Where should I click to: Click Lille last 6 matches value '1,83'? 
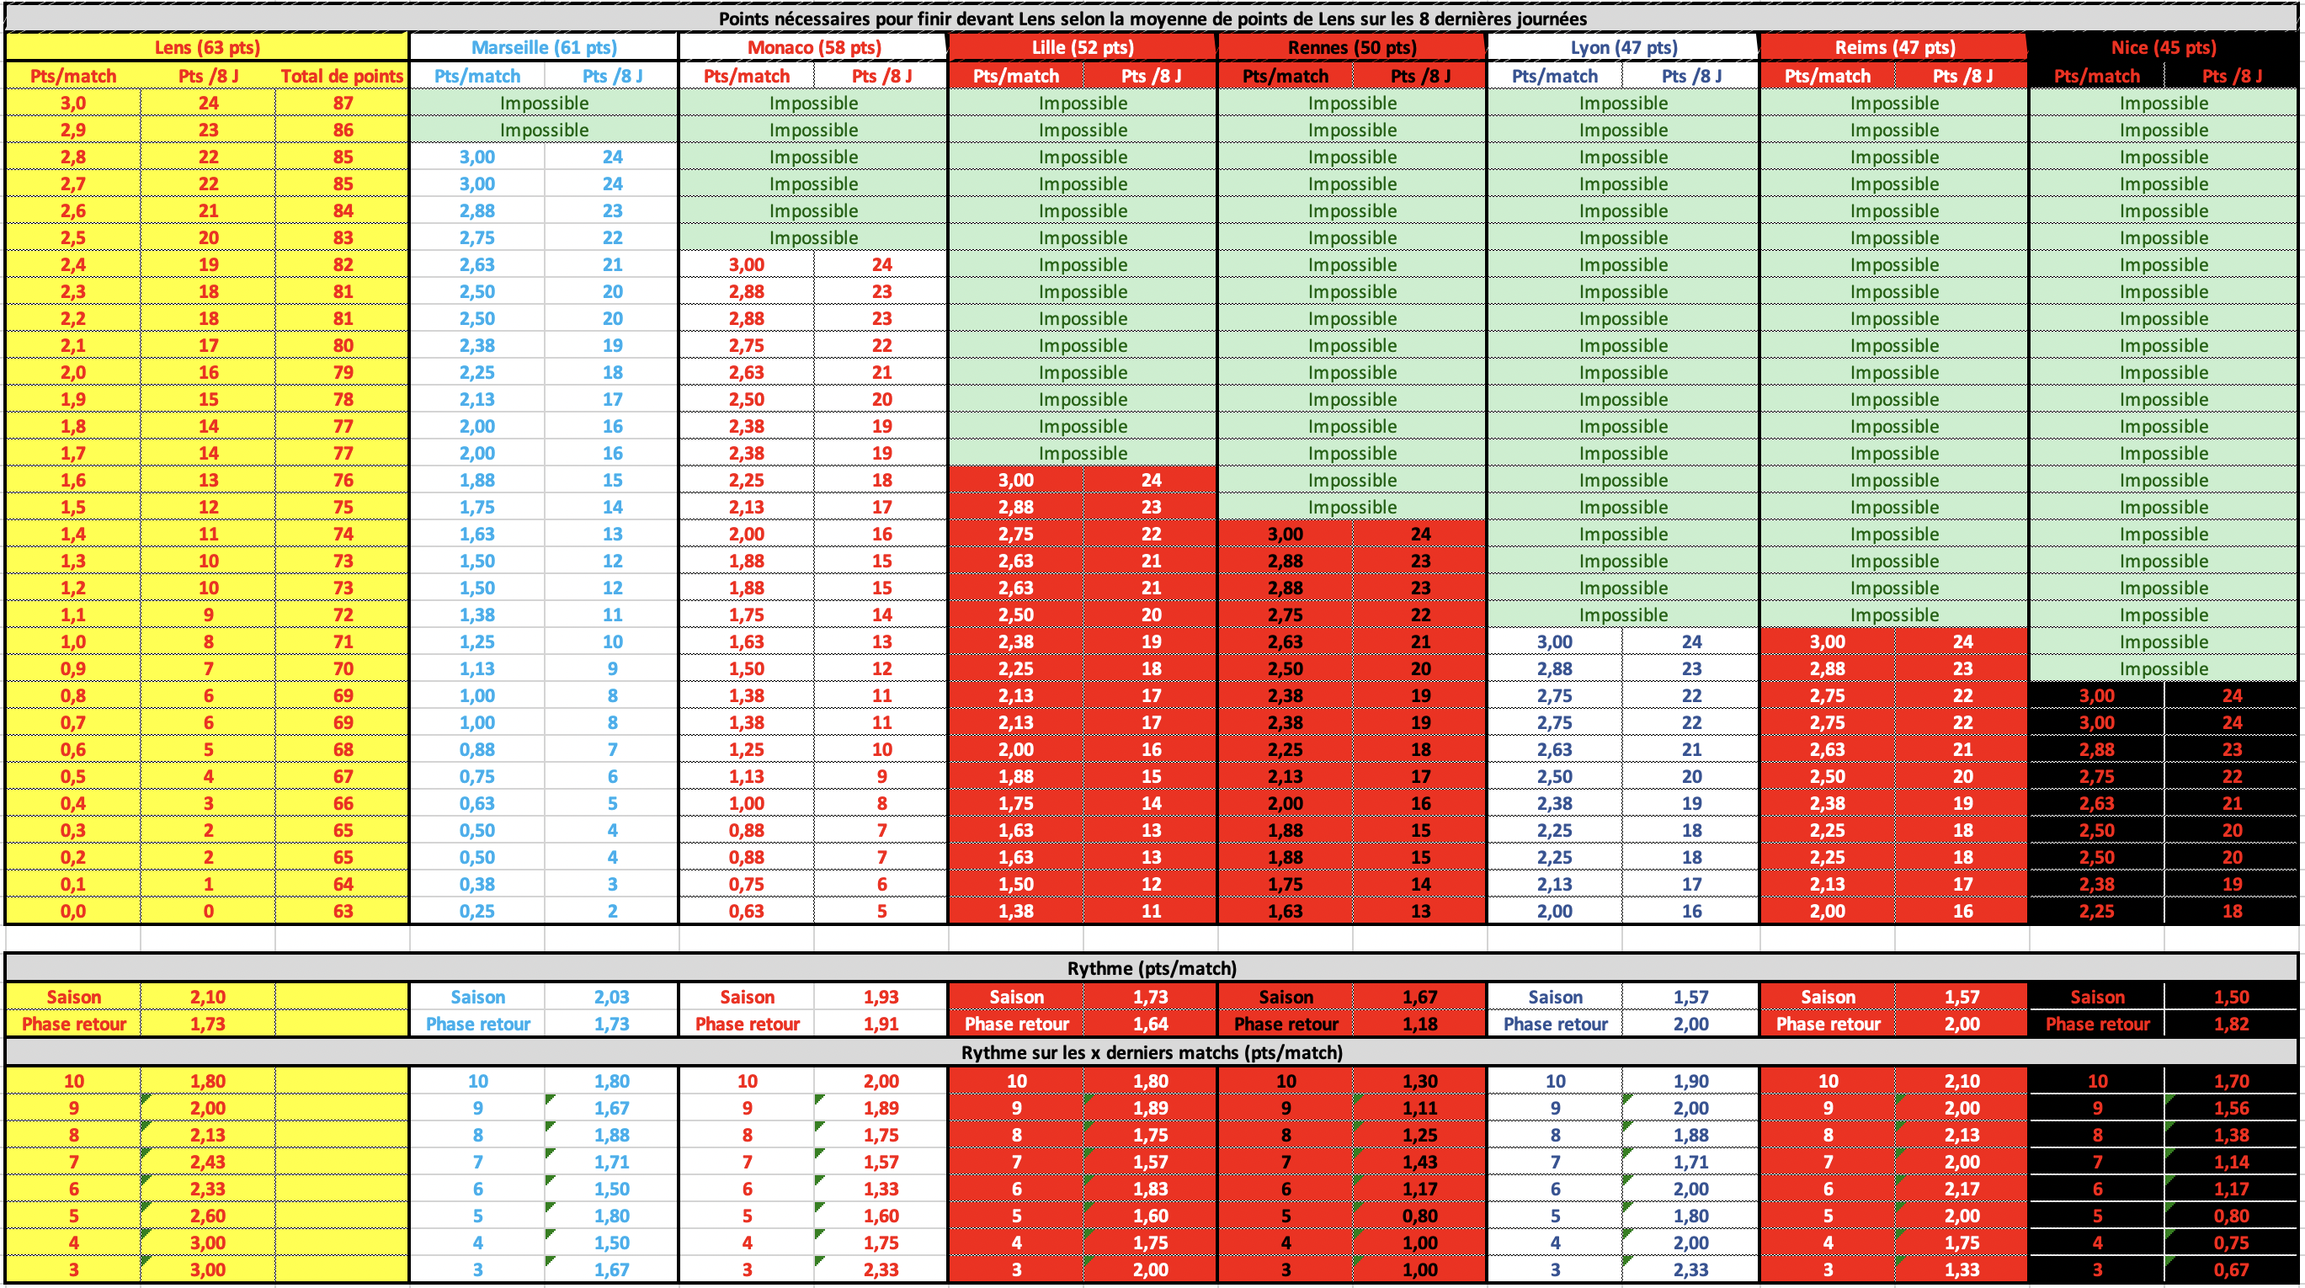point(1151,1189)
